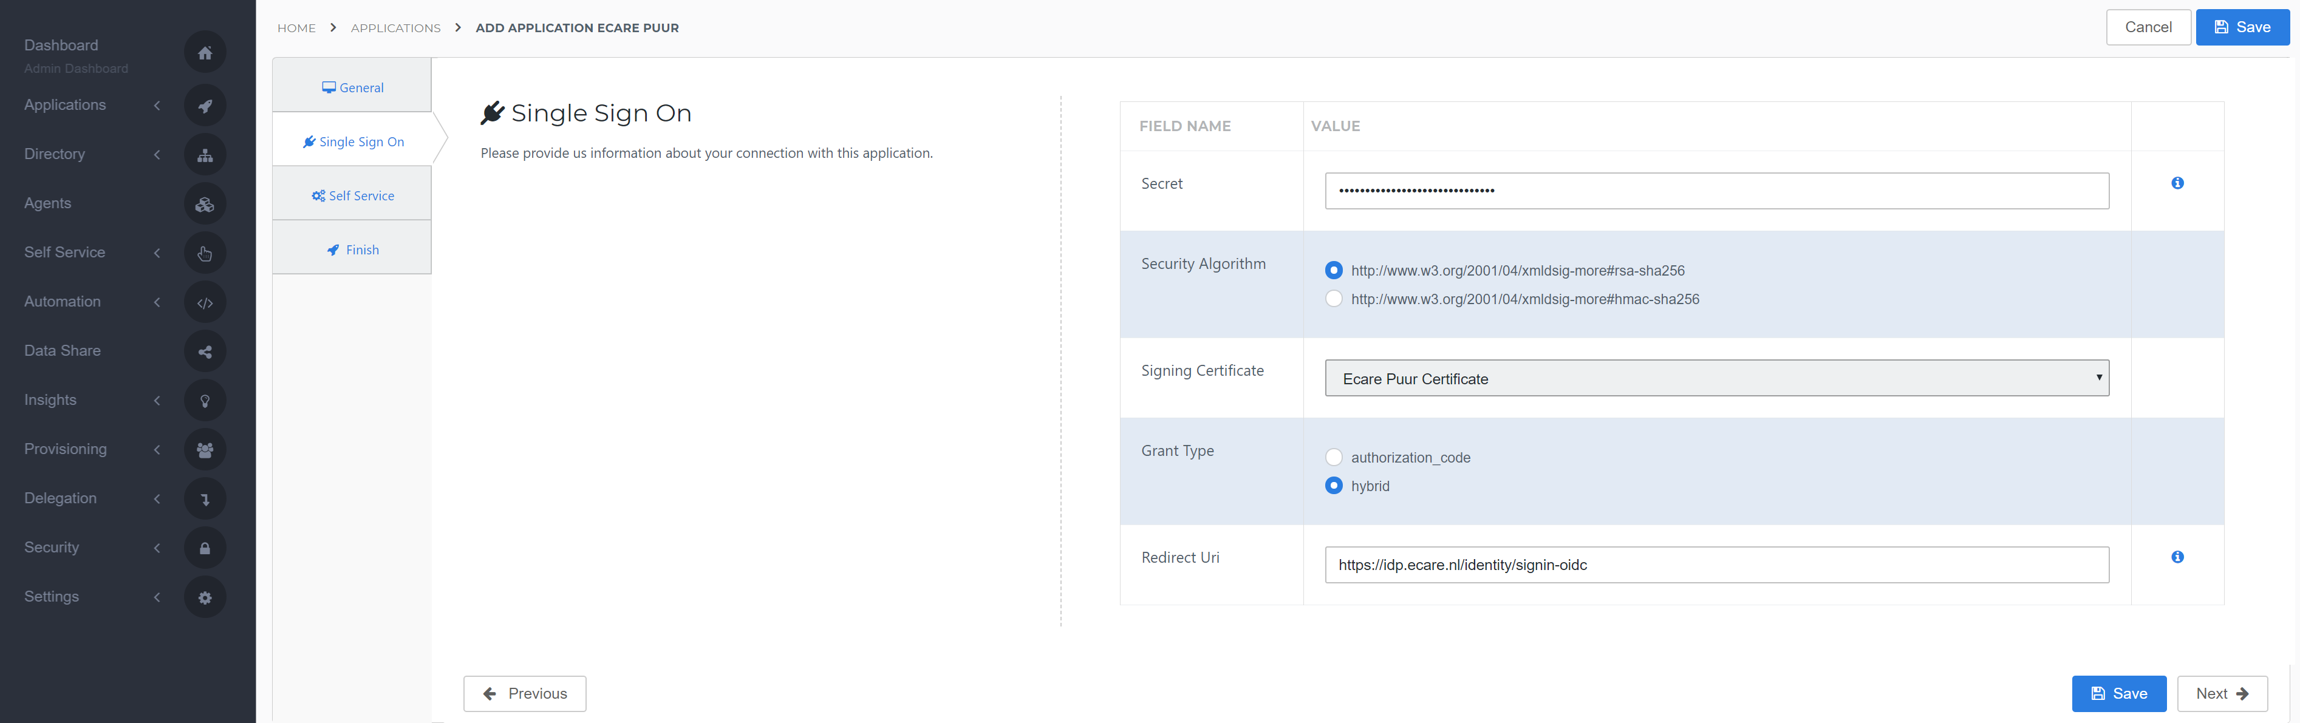Image resolution: width=2300 pixels, height=723 pixels.
Task: Open the Directory hierarchy icon
Action: [x=205, y=154]
